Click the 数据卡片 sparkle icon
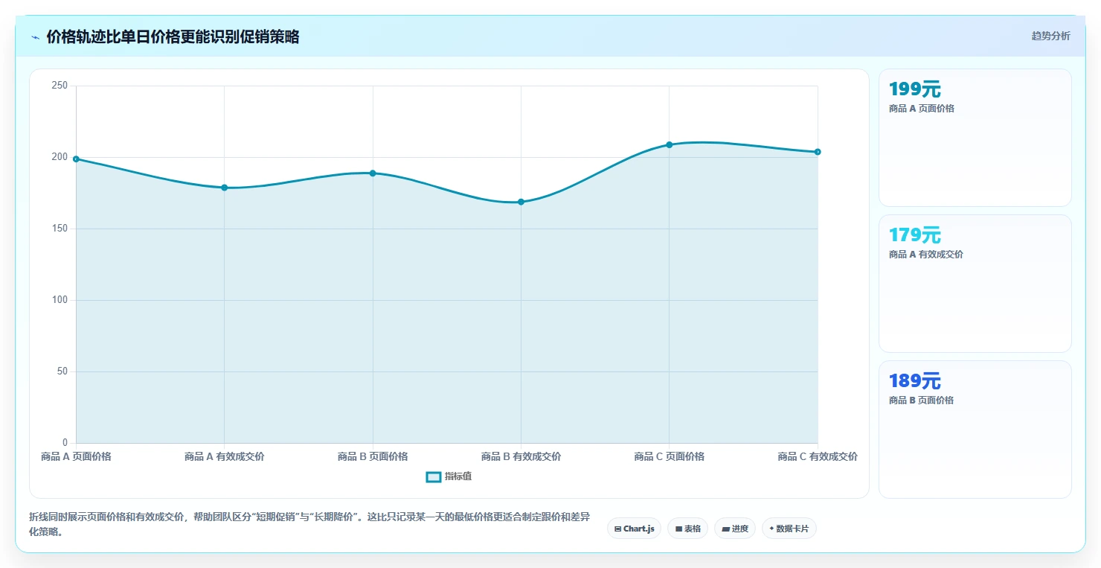Viewport: 1101px width, 568px height. pyautogui.click(x=771, y=529)
